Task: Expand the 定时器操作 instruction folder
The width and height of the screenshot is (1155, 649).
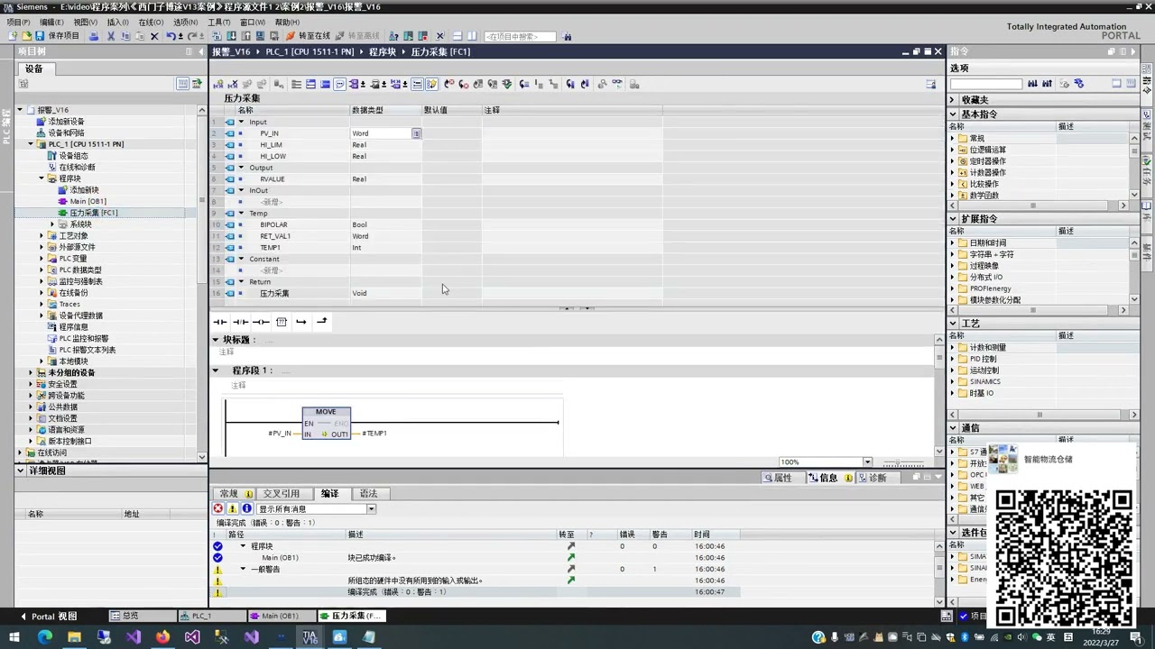Action: click(952, 161)
